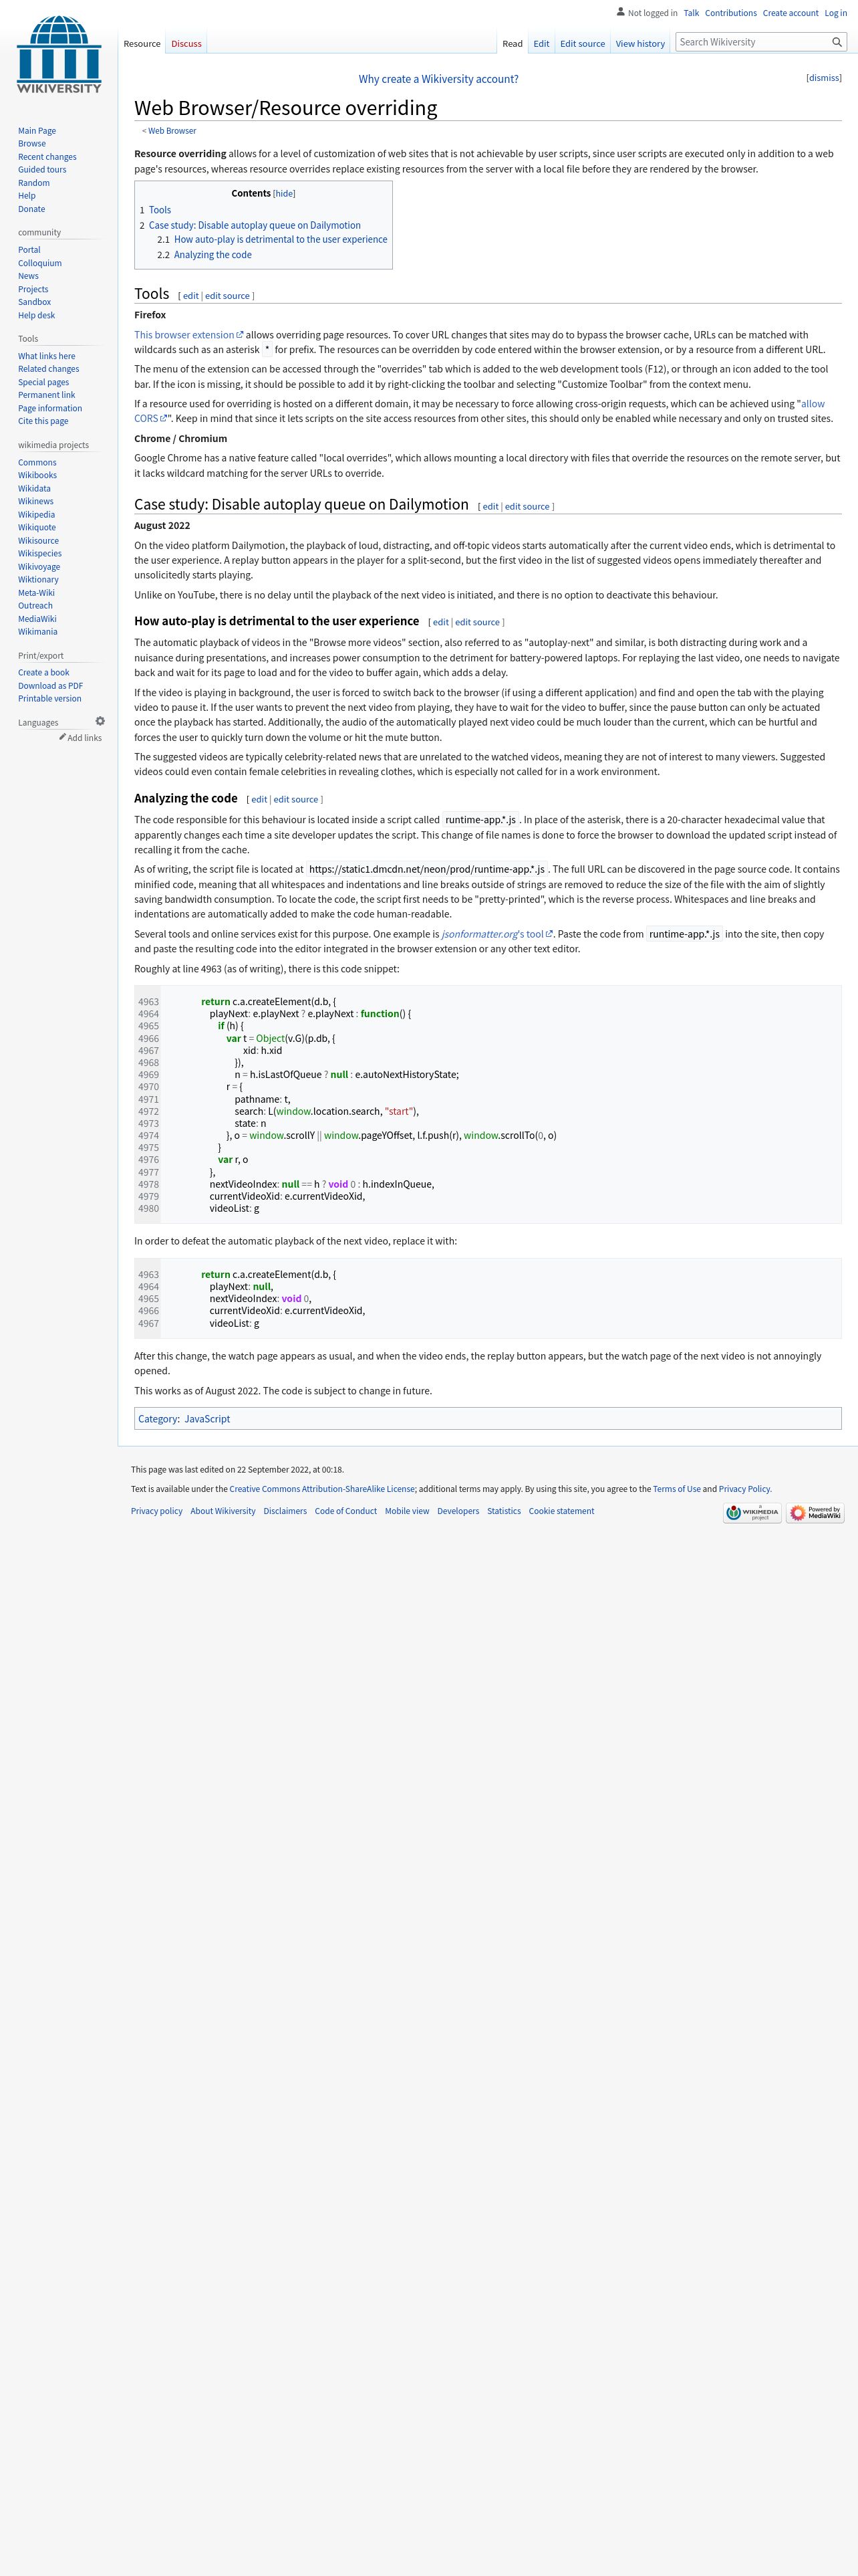This screenshot has height=2576, width=858.
Task: Open Sandbox in the sidebar
Action: (34, 302)
